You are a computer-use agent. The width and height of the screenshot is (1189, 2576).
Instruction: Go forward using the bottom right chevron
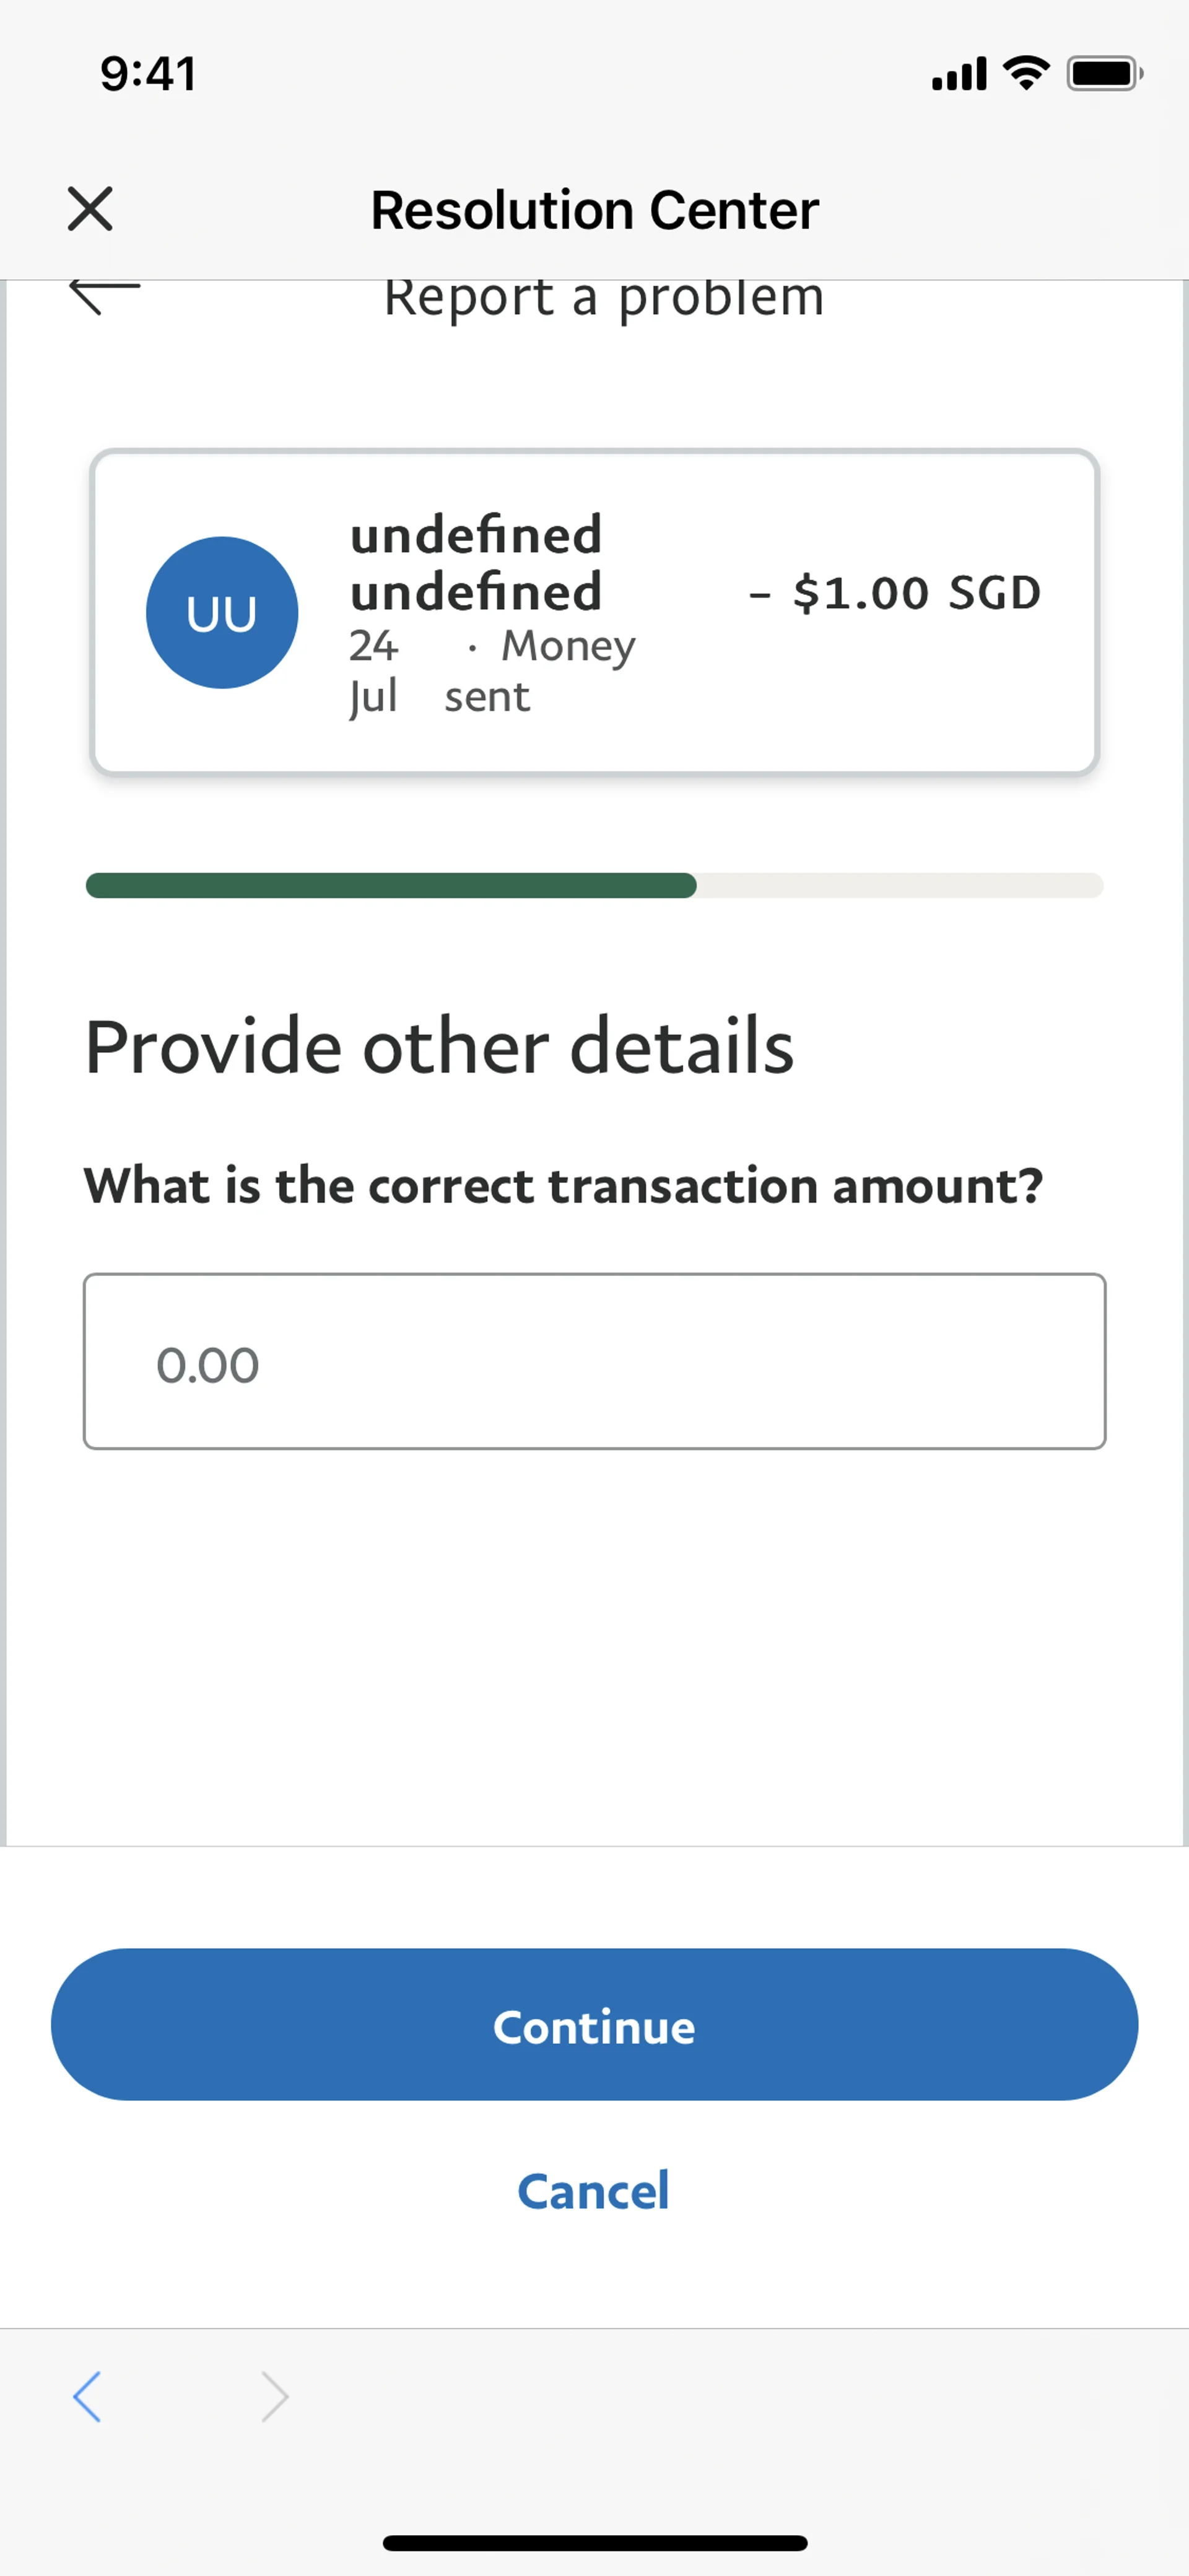tap(274, 2397)
